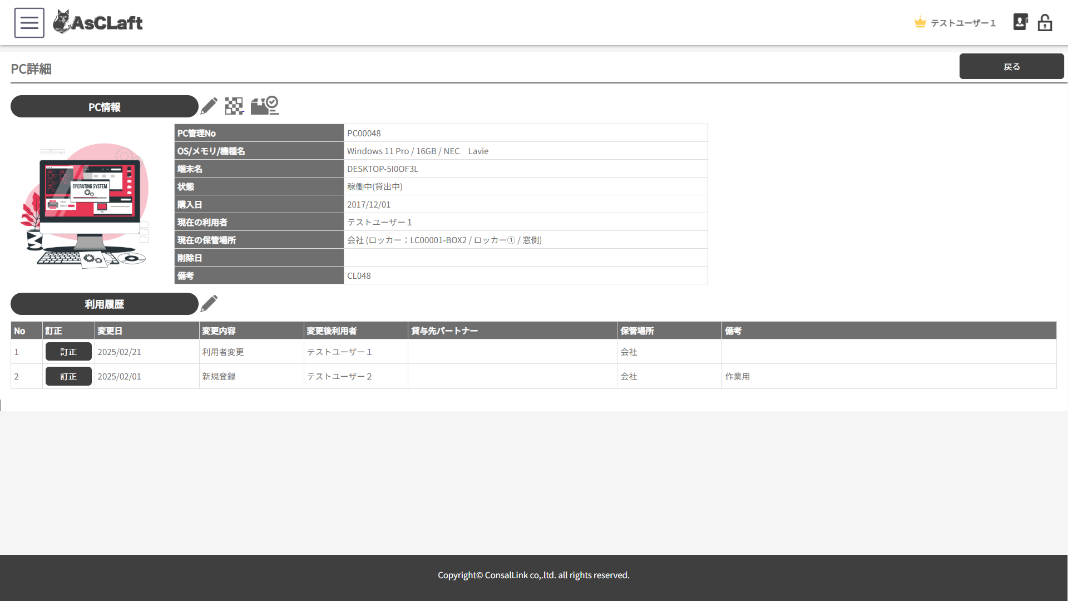Viewport: 1068px width, 601px height.
Task: Click 訂正 button for row 1
Action: pos(68,352)
